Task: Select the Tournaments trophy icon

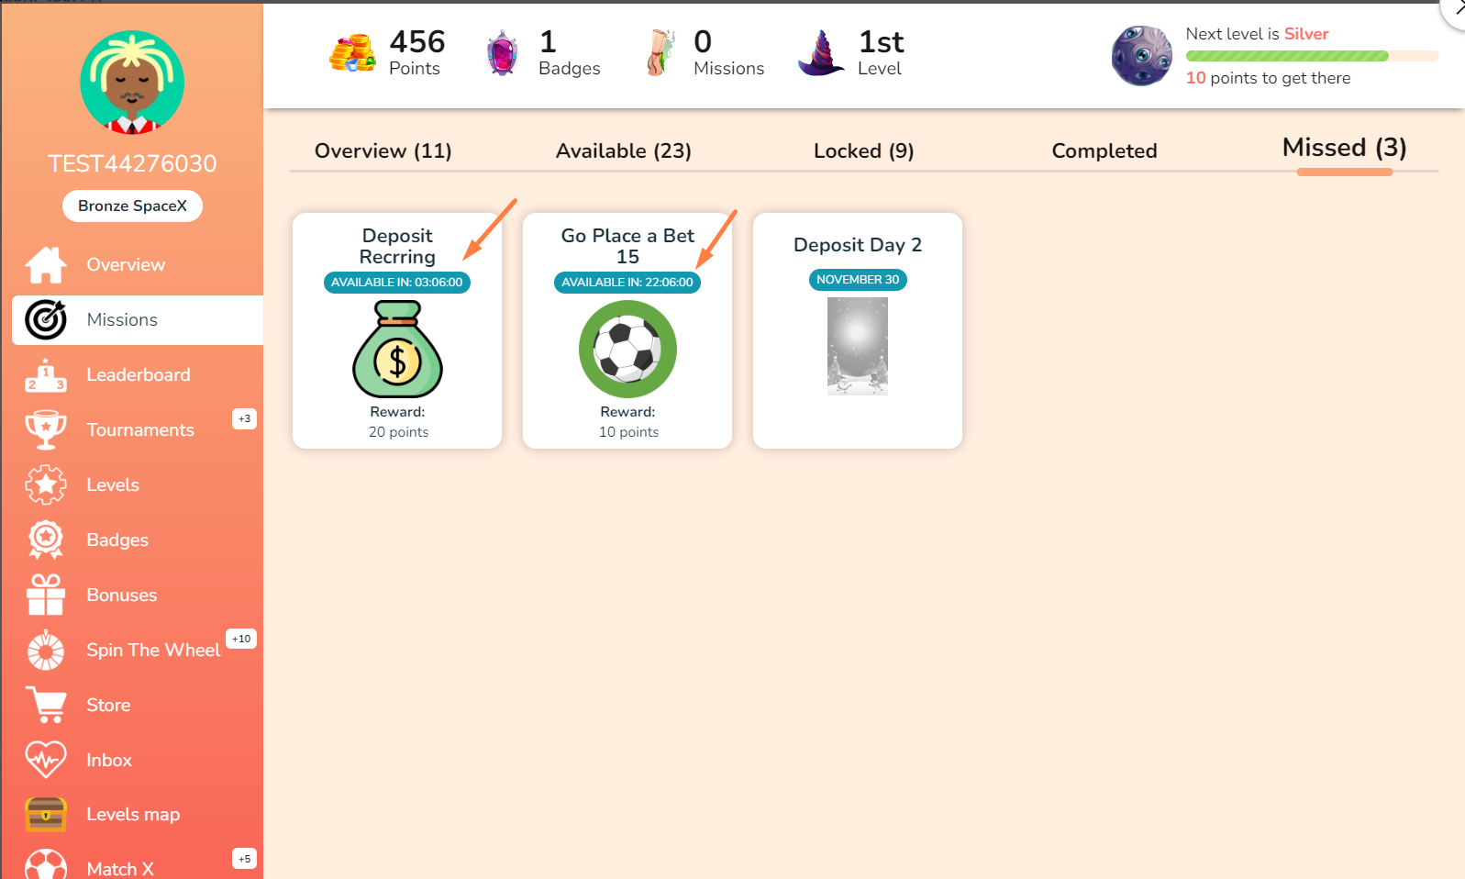Action: [x=45, y=429]
